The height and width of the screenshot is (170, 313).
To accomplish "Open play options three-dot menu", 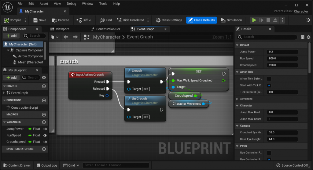I will (x=282, y=20).
